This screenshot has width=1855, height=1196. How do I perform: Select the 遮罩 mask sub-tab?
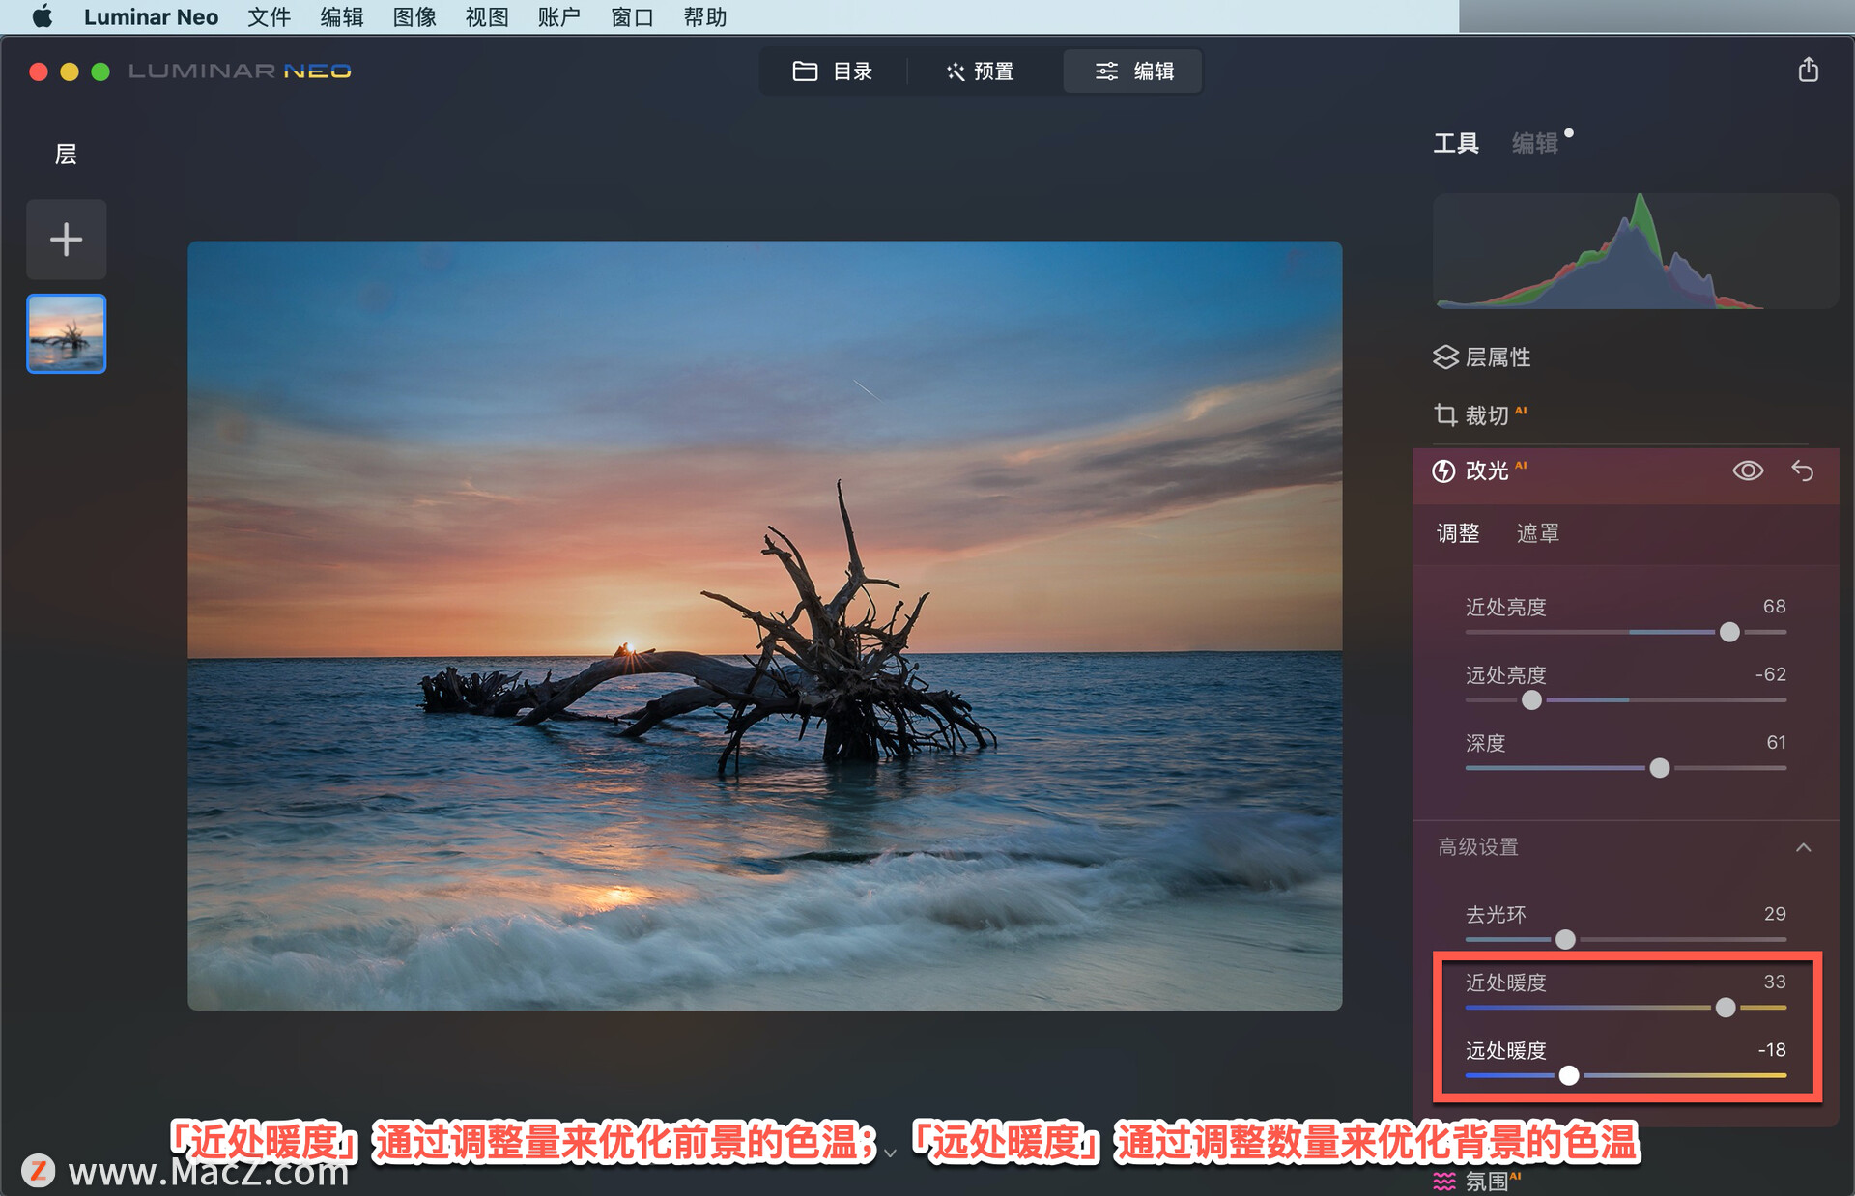[x=1538, y=533]
